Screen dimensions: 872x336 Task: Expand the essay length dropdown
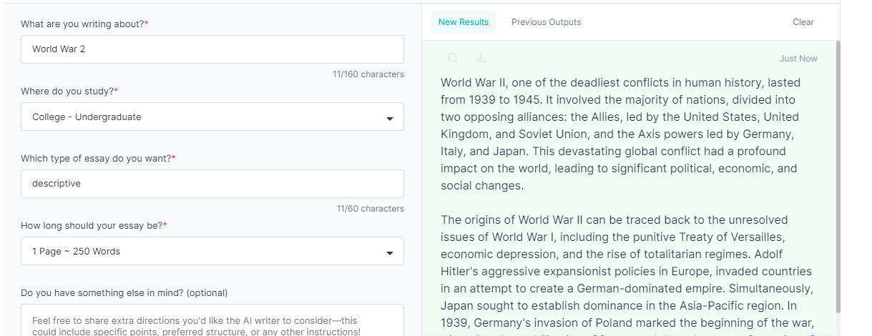(212, 251)
